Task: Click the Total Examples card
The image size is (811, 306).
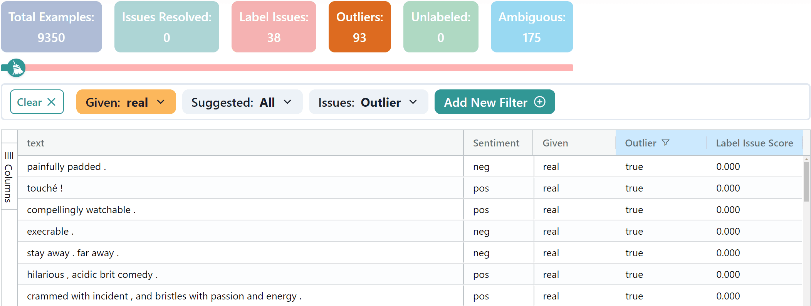Action: coord(51,27)
